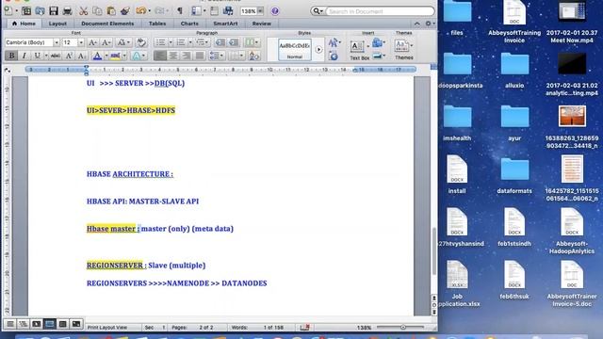
Task: Toggle the Sidebar icon in toolbar
Action: 196,10
